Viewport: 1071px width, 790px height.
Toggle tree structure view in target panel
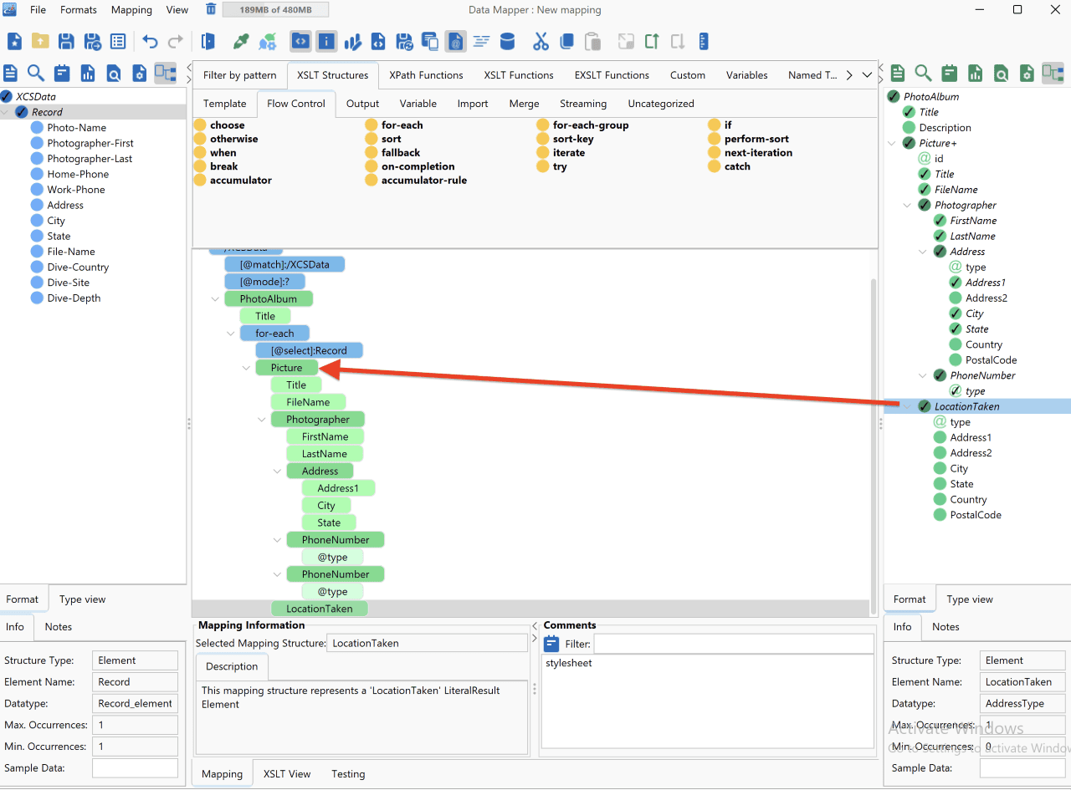1053,73
